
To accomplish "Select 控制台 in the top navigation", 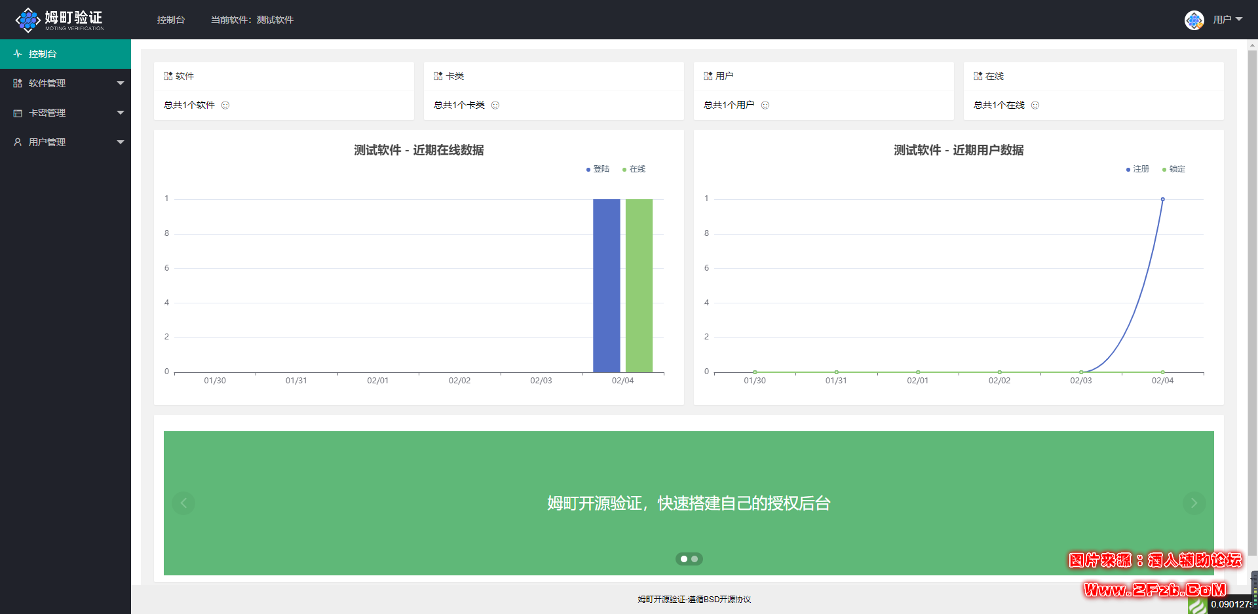I will (x=170, y=20).
